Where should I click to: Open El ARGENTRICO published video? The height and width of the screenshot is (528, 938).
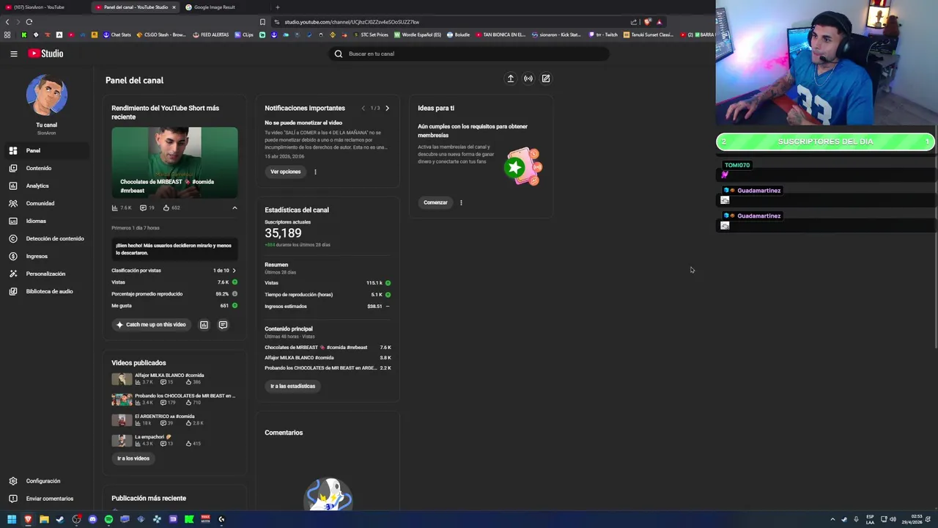pyautogui.click(x=164, y=417)
